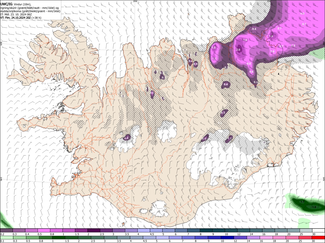Click the bright pink 0.5–0.8 swatch in upper legend
Screen dimensions: 325x243
[44, 230]
